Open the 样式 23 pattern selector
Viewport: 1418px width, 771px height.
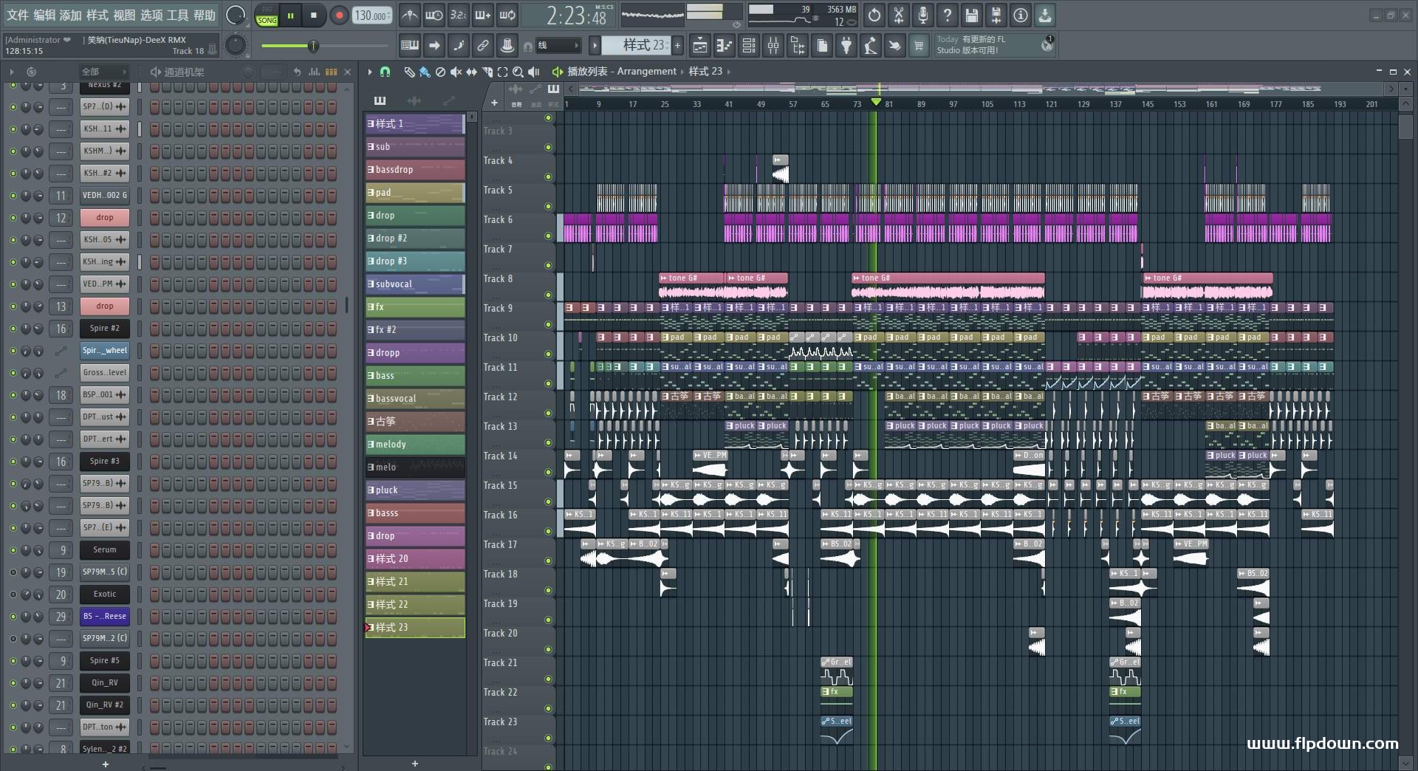pyautogui.click(x=641, y=46)
